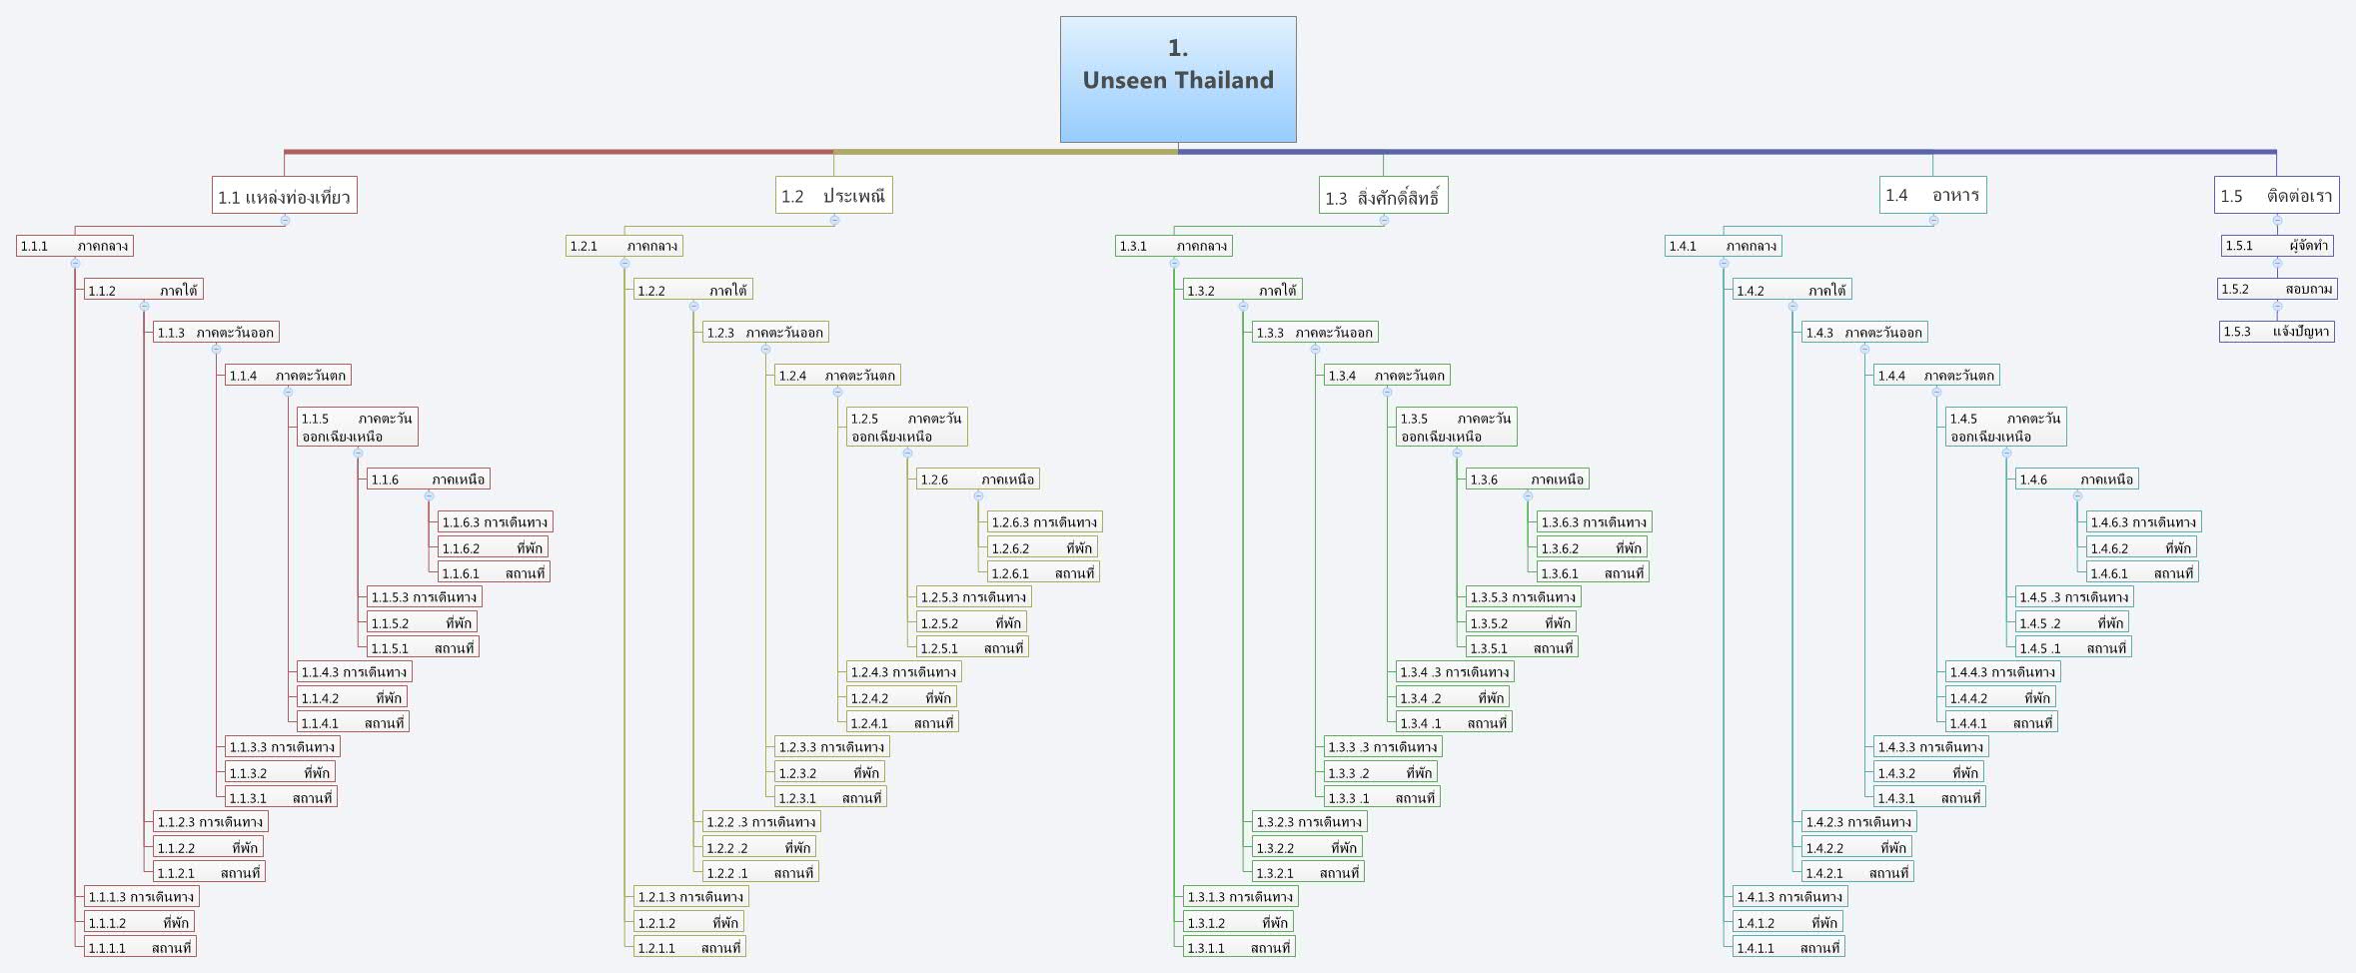
Task: Select node 1.3.1.1 สถานที่
Action: point(1239,946)
